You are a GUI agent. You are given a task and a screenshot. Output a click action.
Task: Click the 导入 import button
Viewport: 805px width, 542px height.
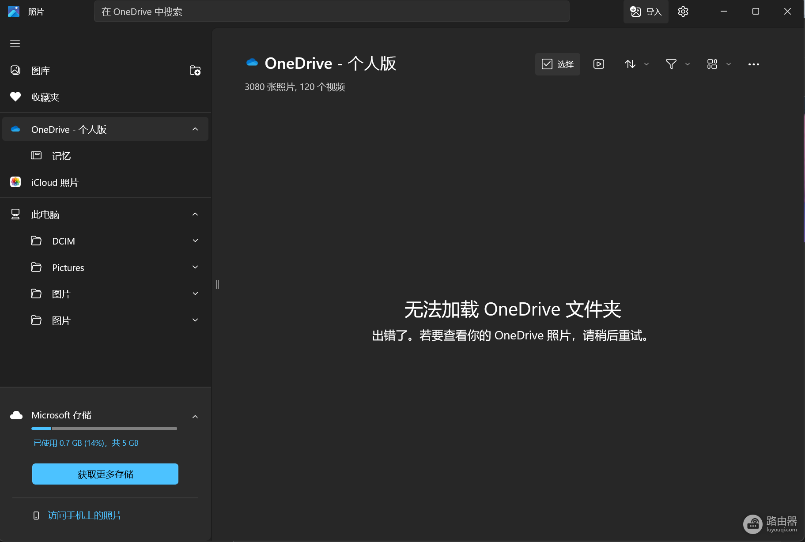pyautogui.click(x=646, y=11)
